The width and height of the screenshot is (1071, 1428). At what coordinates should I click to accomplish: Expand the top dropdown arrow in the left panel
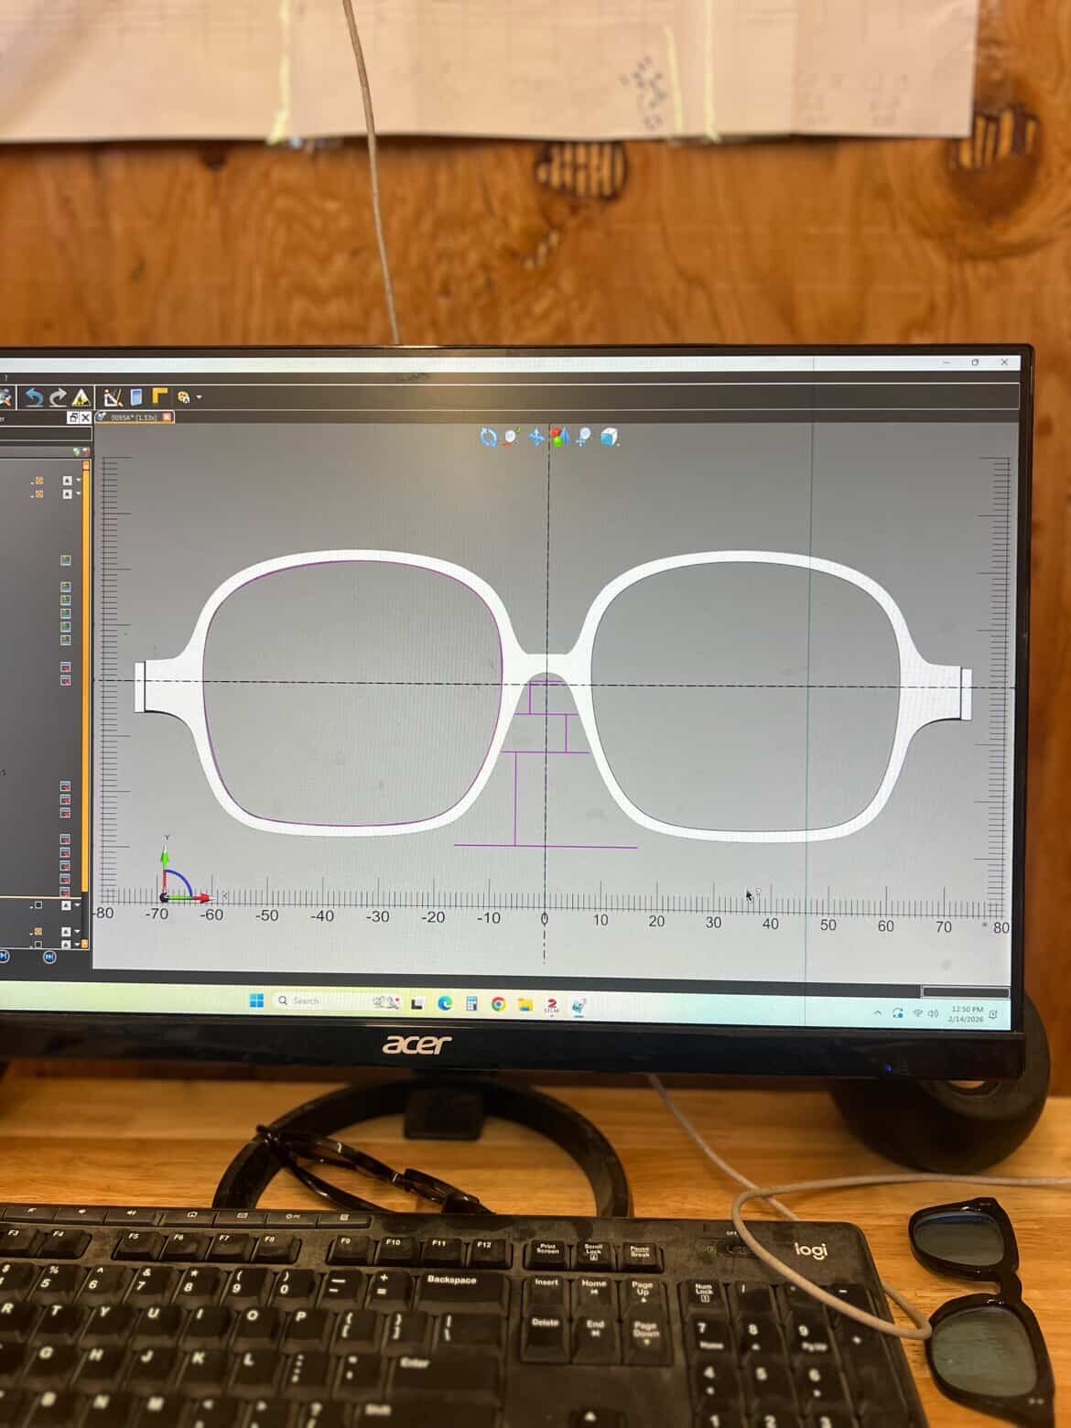tap(77, 481)
